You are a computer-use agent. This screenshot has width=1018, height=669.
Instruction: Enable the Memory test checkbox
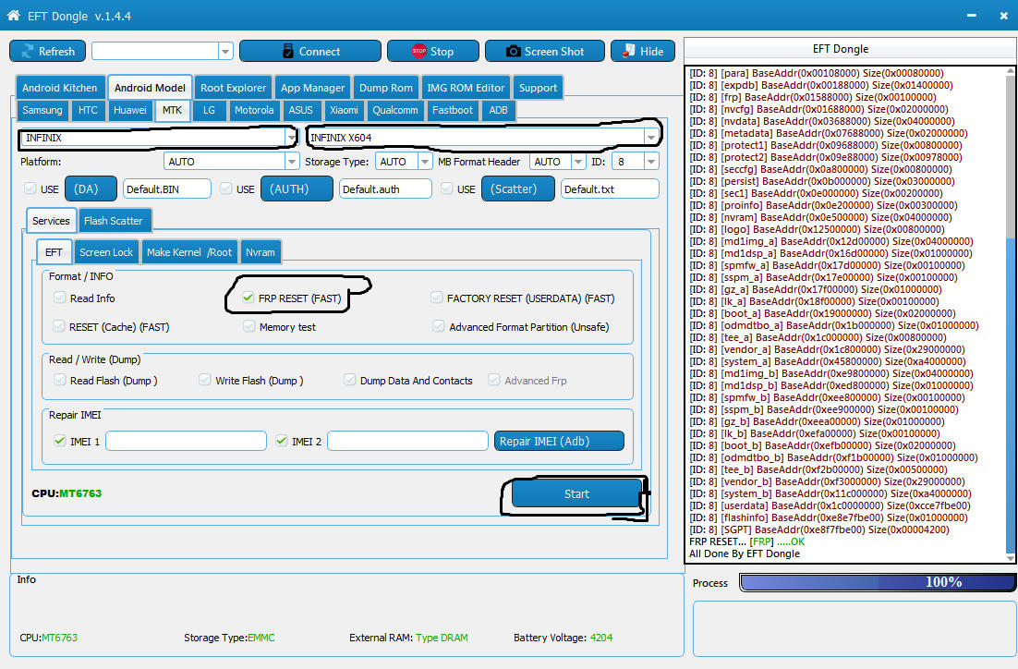click(x=248, y=326)
